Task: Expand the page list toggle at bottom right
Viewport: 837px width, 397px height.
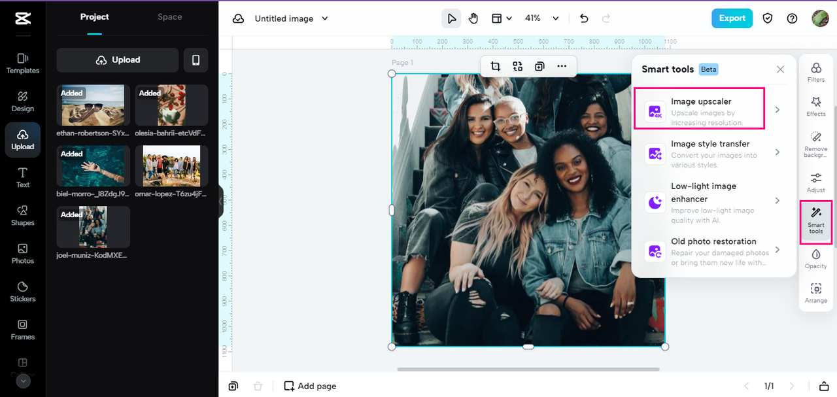Action: tap(824, 386)
